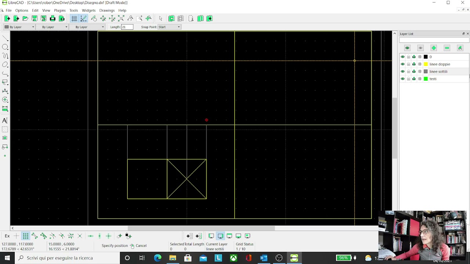This screenshot has width=470, height=264.
Task: Click the Length input field
Action: pos(127,27)
